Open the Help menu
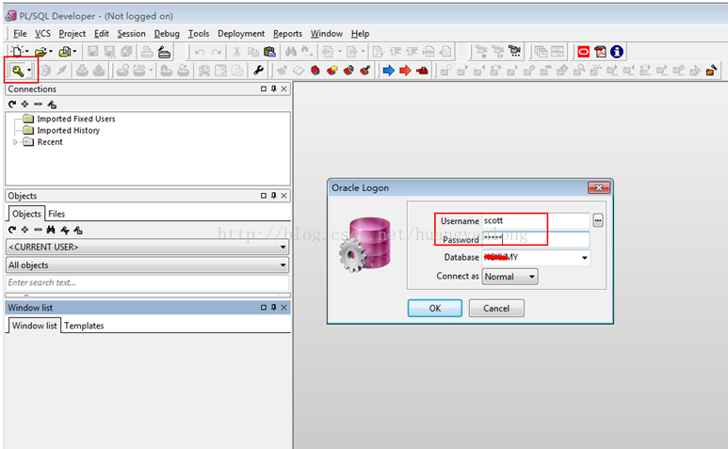This screenshot has height=449, width=728. pos(360,33)
